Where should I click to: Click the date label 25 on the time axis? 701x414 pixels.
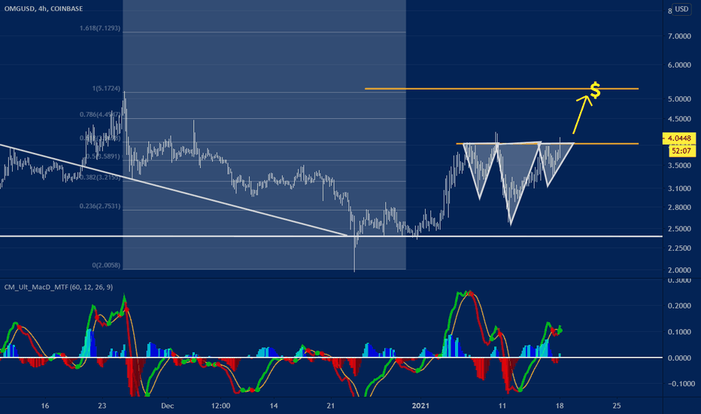coord(617,406)
